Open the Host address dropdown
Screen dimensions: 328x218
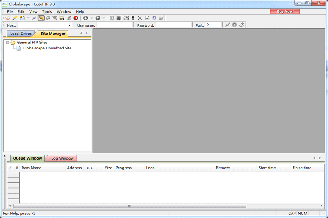(x=69, y=25)
